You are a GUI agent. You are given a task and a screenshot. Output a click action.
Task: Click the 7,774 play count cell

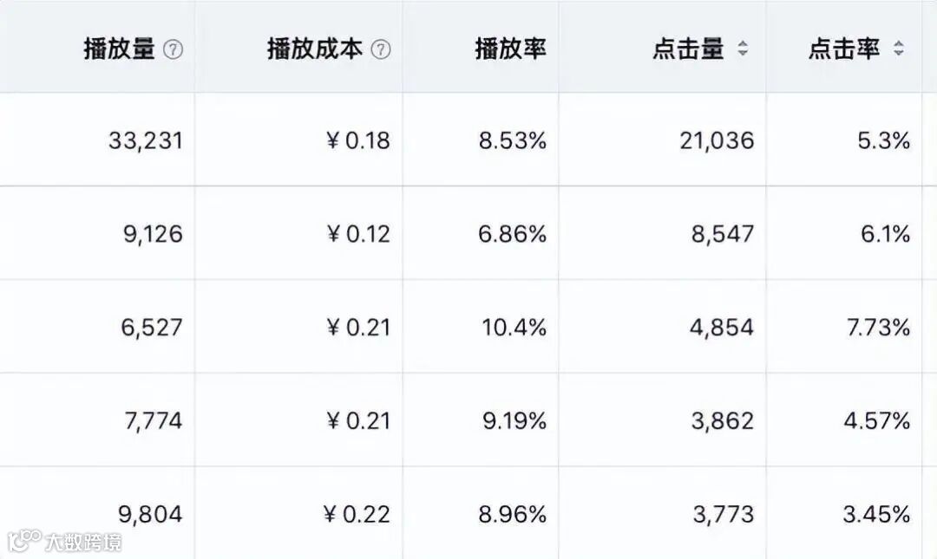[154, 421]
